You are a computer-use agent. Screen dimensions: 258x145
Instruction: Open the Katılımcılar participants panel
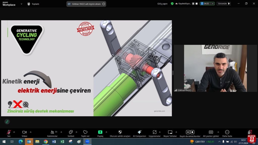(x=52, y=132)
